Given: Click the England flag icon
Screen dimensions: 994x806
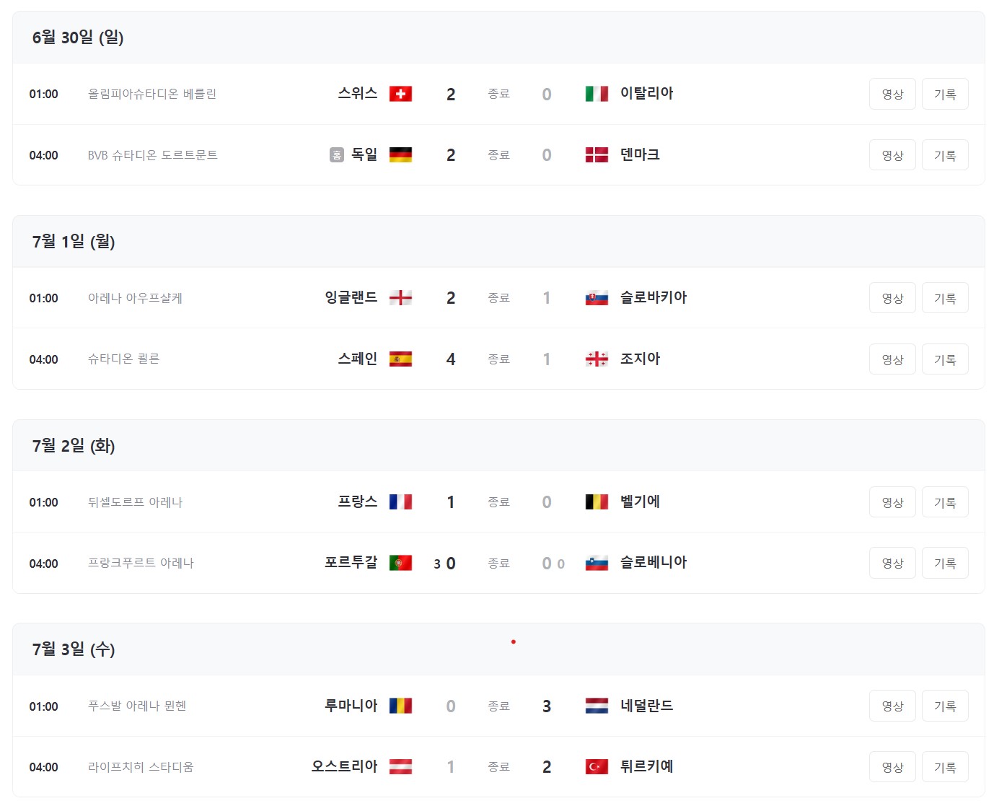Looking at the screenshot, I should click(402, 297).
